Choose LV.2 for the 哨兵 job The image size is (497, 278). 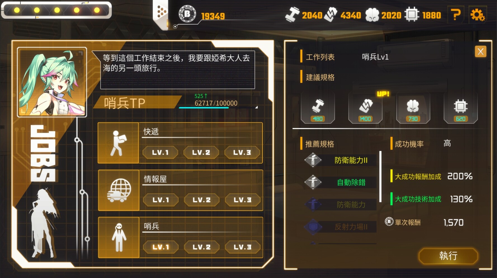(202, 247)
